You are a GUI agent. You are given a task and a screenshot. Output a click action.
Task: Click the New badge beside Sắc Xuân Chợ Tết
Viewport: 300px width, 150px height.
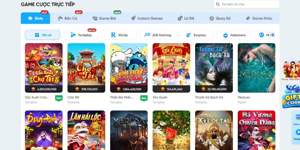tap(59, 98)
